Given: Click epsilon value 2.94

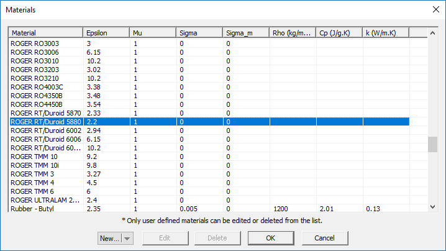Looking at the screenshot, I should (x=94, y=130).
